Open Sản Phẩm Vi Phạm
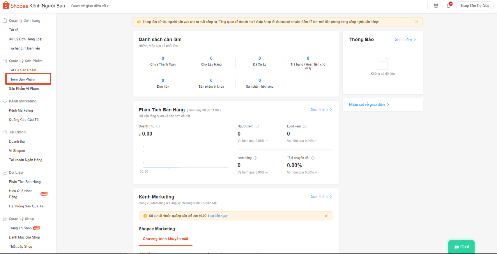Viewport: 497px width, 254px height. 24,89
